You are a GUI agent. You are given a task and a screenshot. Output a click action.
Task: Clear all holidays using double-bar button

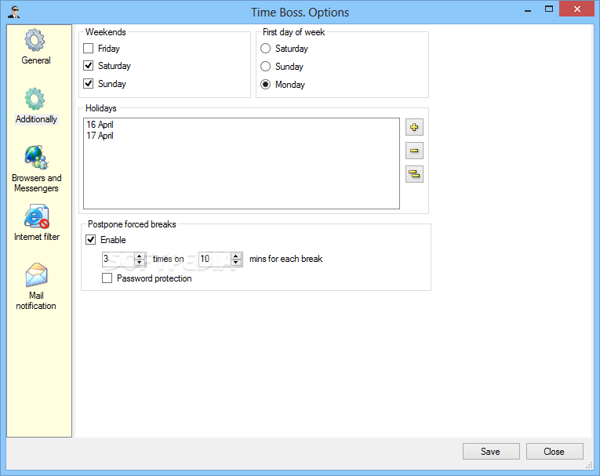click(414, 174)
